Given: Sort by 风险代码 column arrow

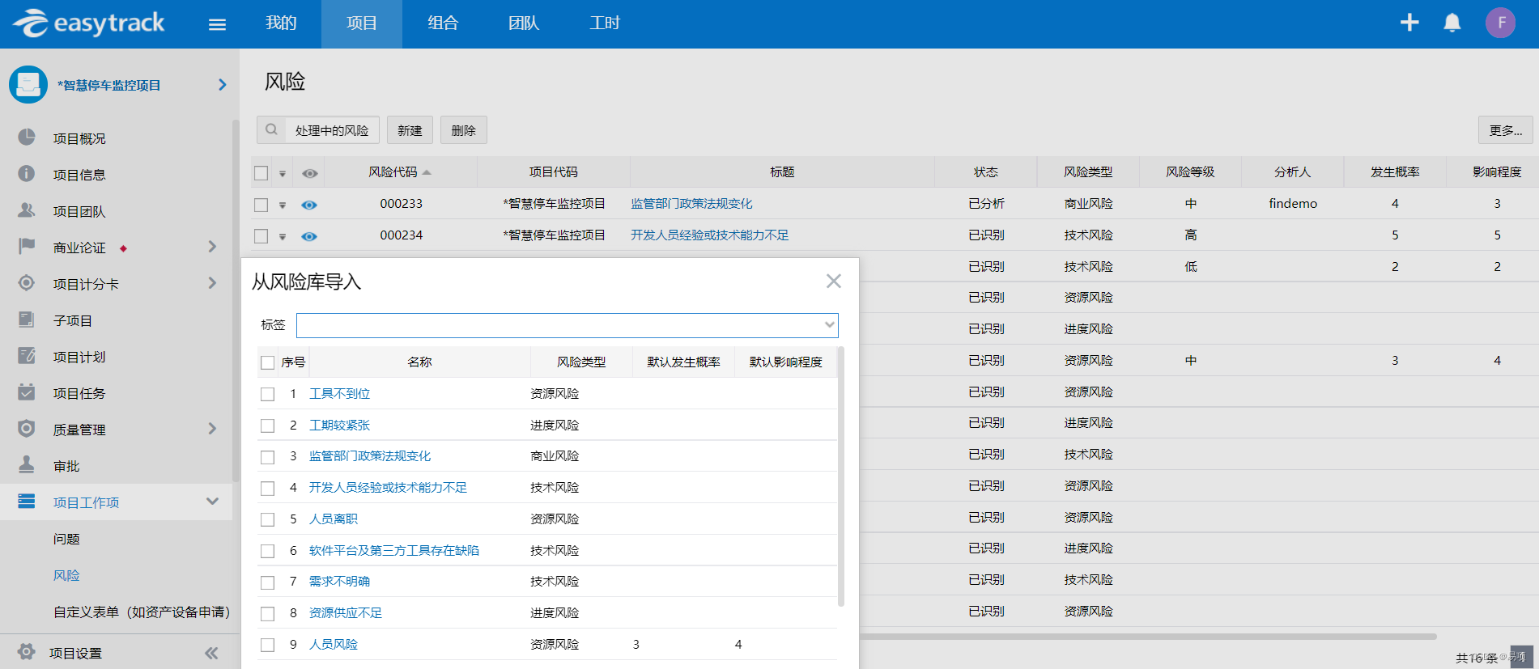Looking at the screenshot, I should [427, 172].
